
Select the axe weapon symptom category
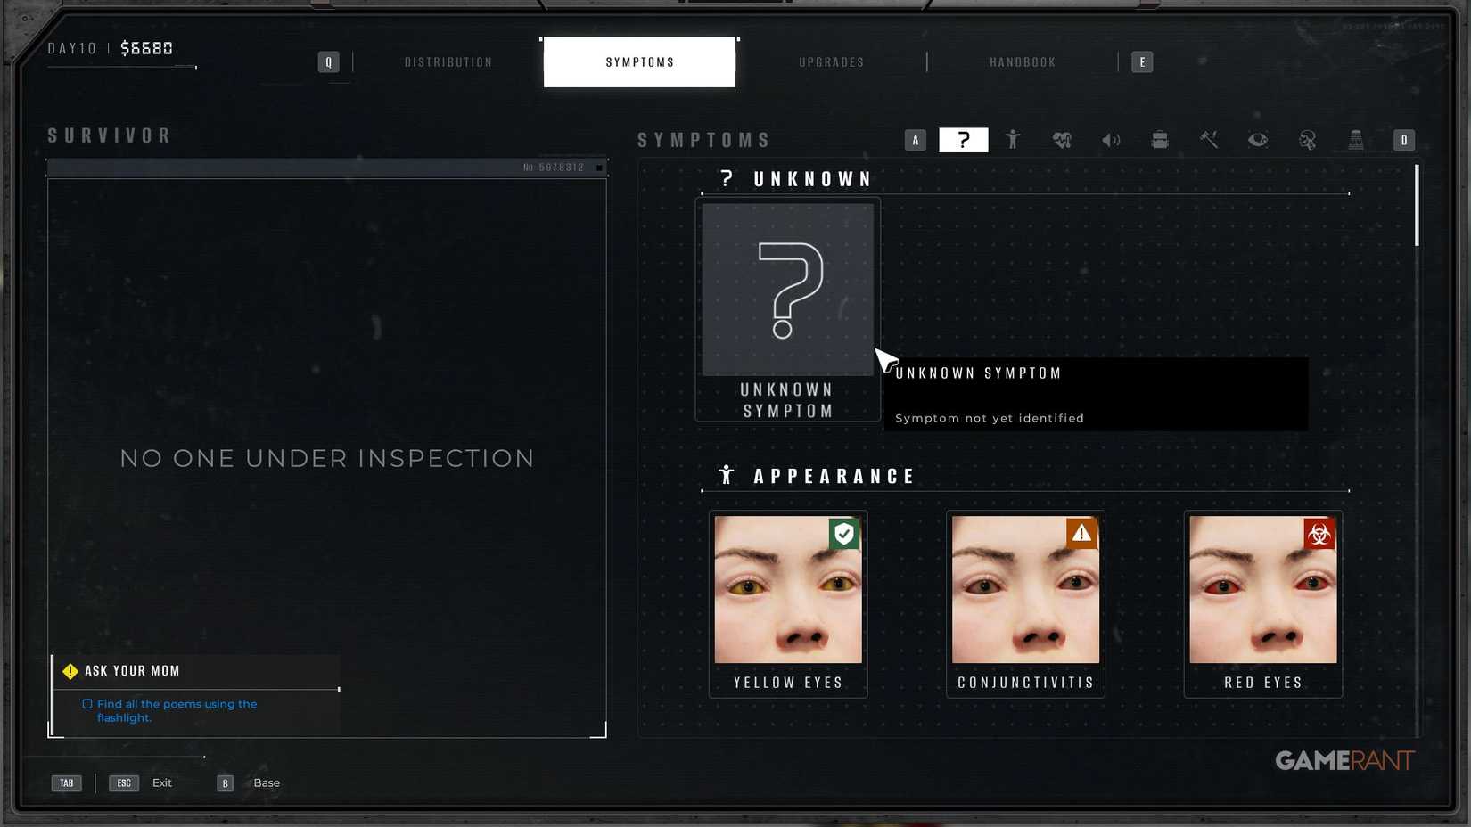click(x=1209, y=140)
